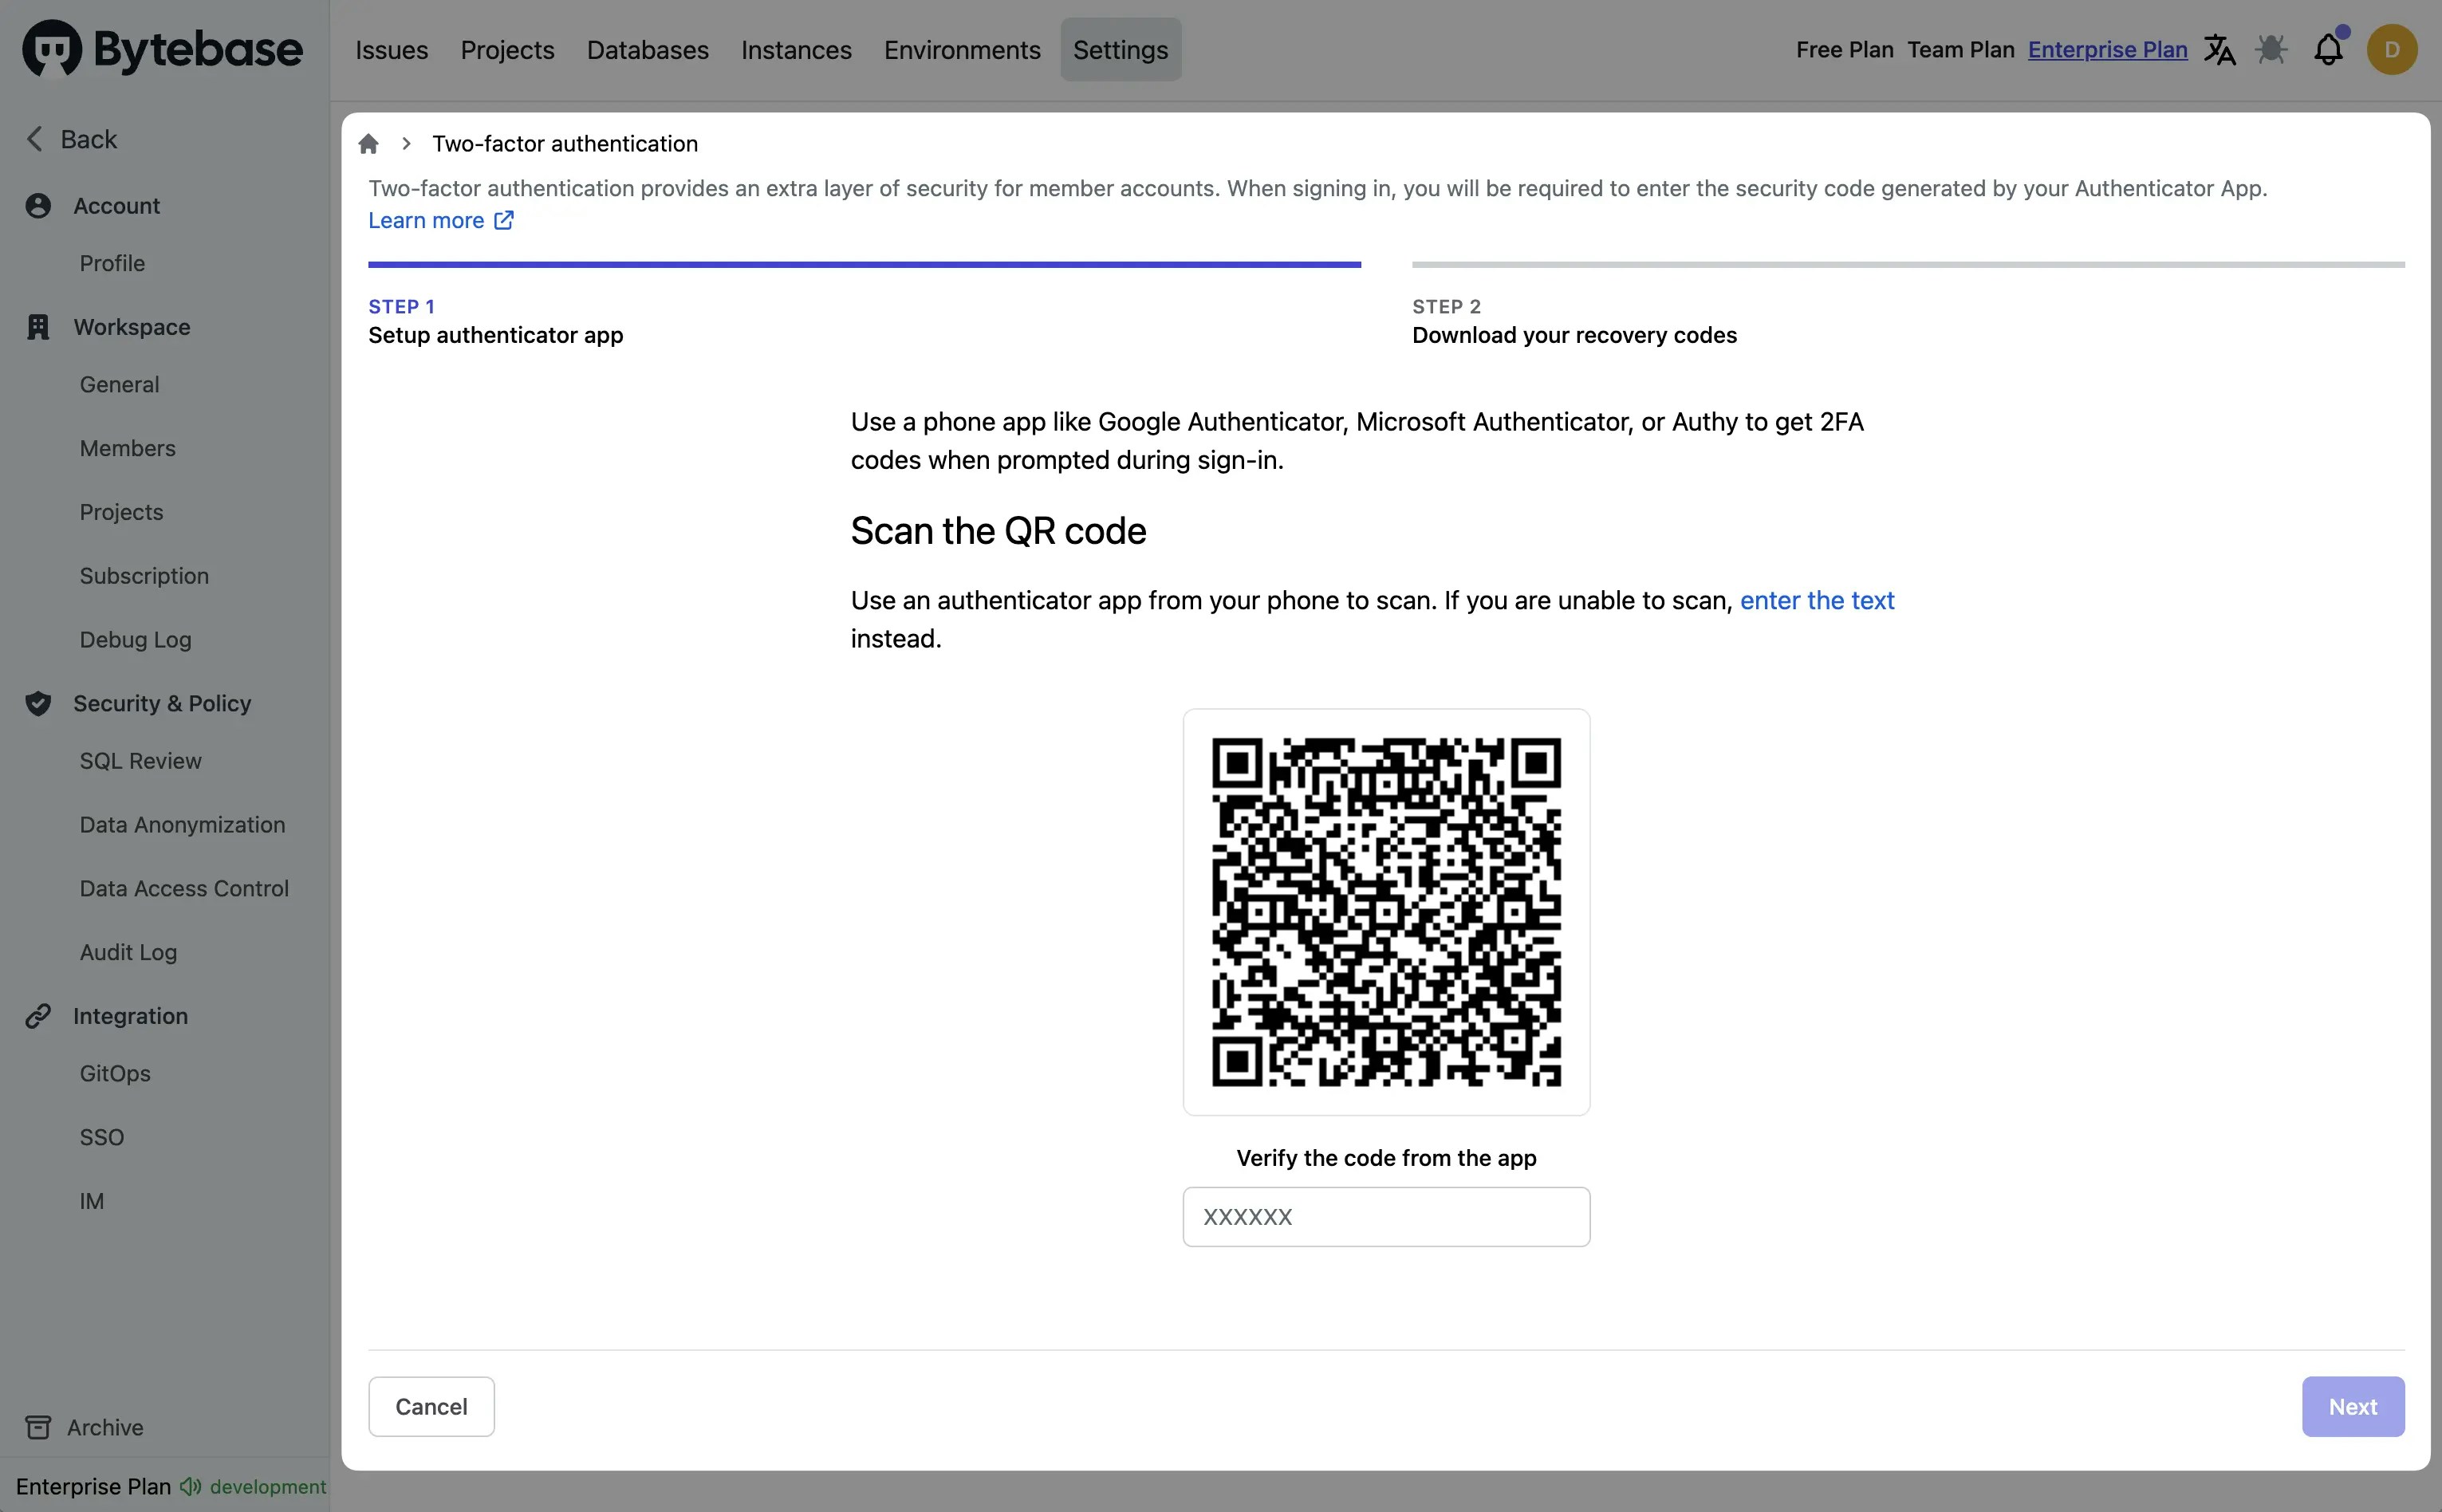The width and height of the screenshot is (2442, 1512).
Task: Click the chevron in the breadcrumb
Action: pyautogui.click(x=404, y=143)
